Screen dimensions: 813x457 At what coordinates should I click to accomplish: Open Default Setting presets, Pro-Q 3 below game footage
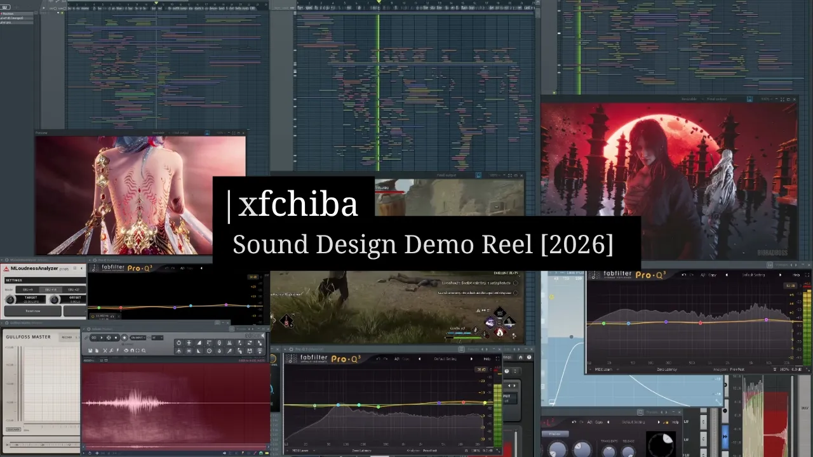[x=445, y=359]
